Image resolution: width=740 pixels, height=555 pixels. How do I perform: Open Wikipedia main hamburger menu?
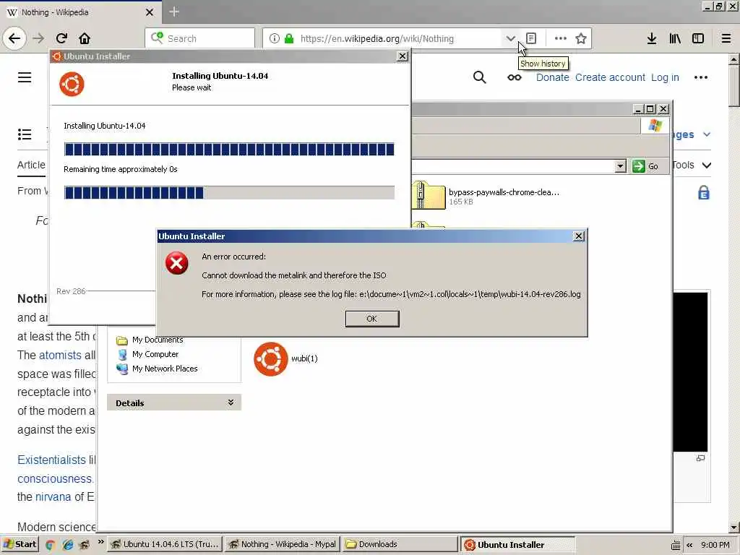[x=25, y=77]
